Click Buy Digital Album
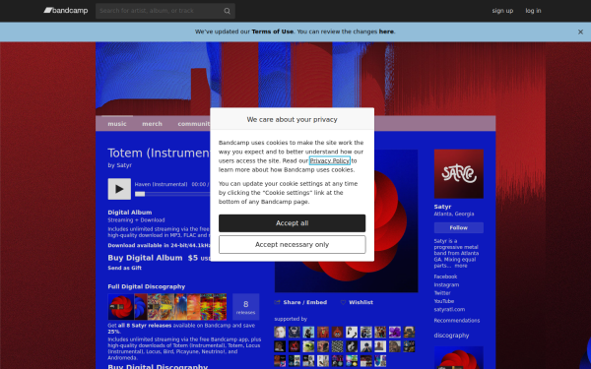The width and height of the screenshot is (591, 369). pyautogui.click(x=145, y=258)
